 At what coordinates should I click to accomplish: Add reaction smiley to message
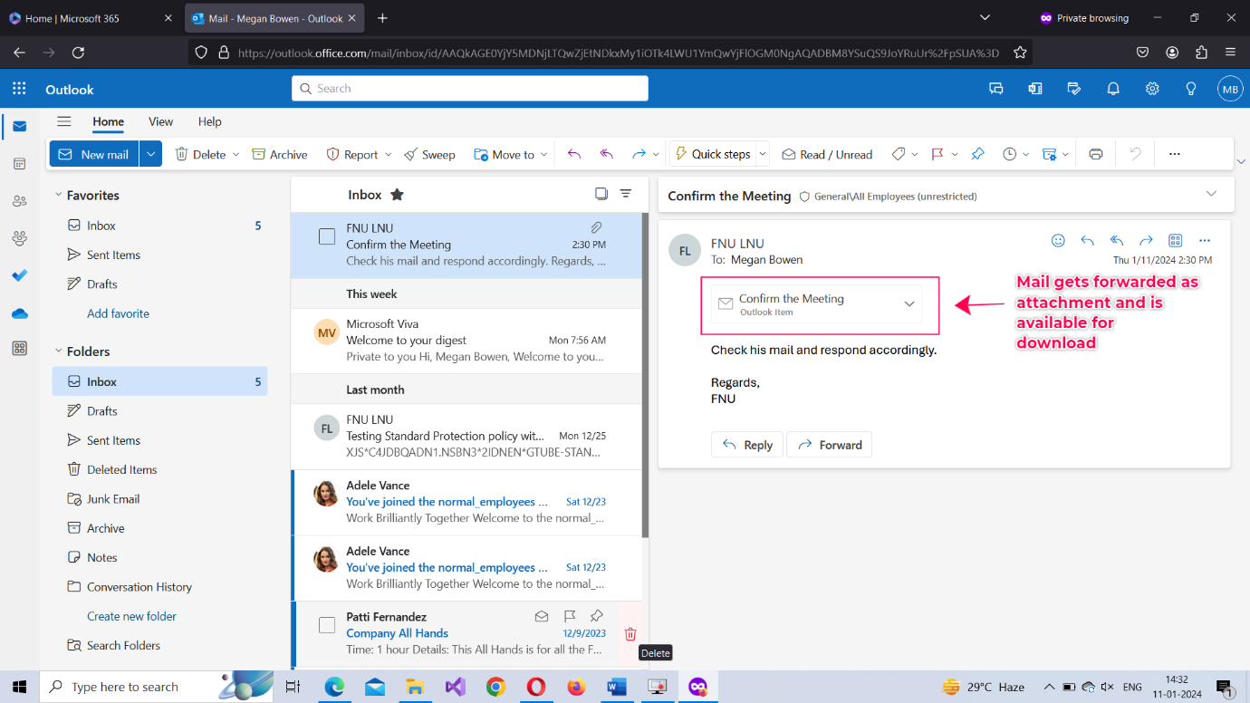pos(1058,240)
